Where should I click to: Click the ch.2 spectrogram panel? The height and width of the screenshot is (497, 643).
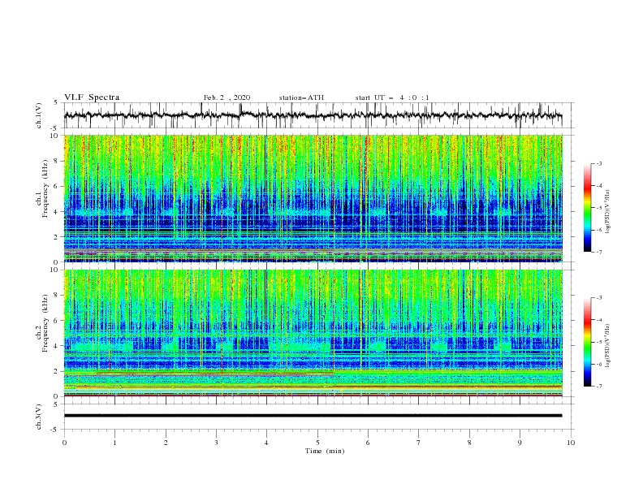coord(313,333)
